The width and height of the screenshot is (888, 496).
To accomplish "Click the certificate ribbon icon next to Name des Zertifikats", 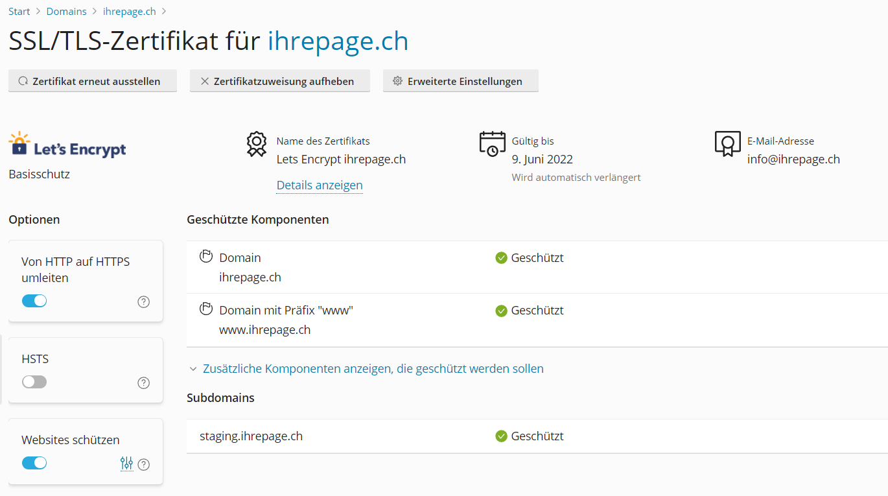I will (257, 144).
